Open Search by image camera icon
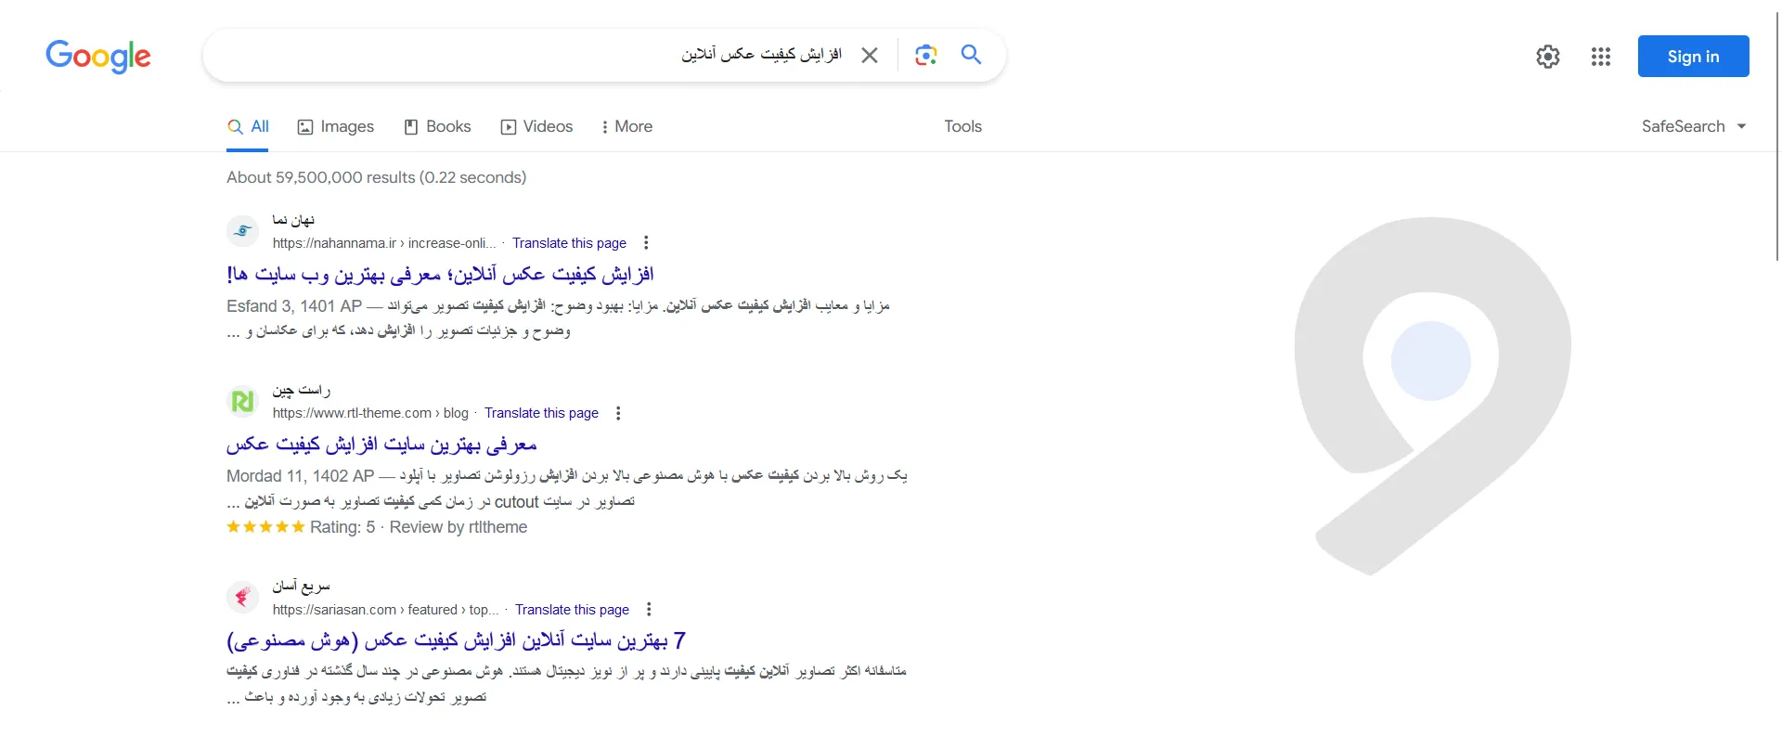The image size is (1782, 736). point(925,56)
